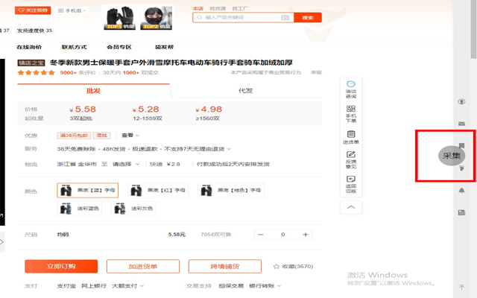Open the 在线询价 menu item
The height and width of the screenshot is (298, 477).
[29, 47]
